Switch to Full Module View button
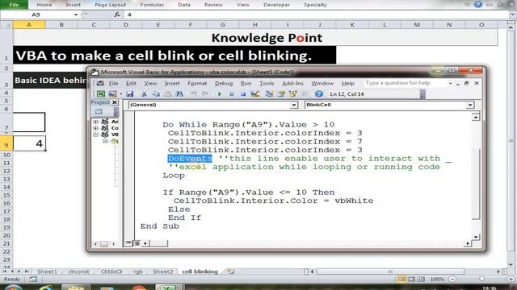This screenshot has width=517, height=290. [137, 243]
